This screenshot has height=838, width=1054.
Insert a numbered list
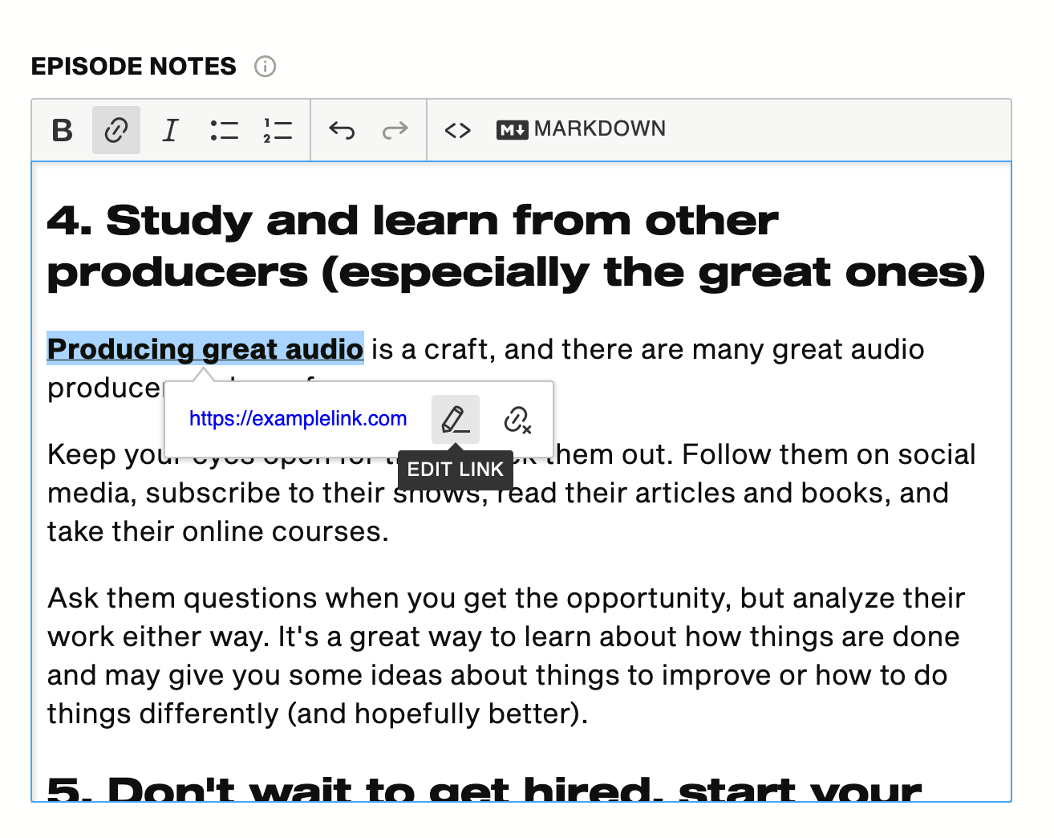point(278,130)
